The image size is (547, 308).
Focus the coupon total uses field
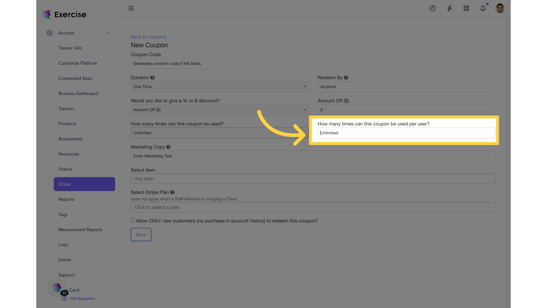(x=220, y=133)
